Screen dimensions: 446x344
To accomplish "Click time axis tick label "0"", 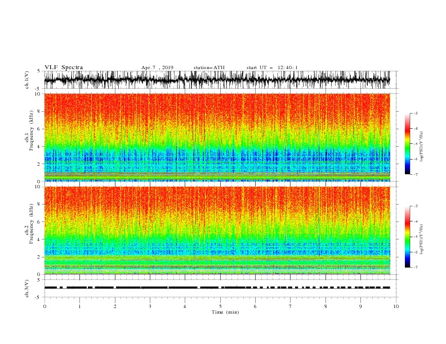I will (x=44, y=306).
